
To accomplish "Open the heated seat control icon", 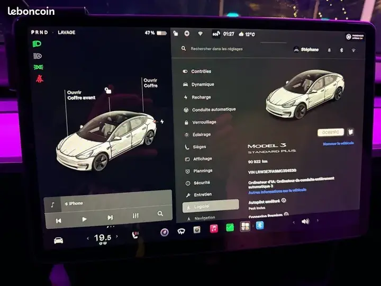I will point(135,235).
